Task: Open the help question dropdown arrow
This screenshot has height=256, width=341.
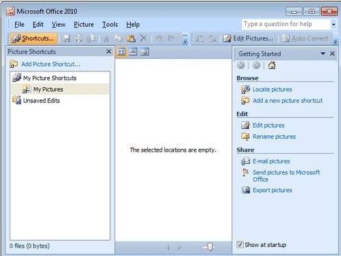Action: (x=333, y=25)
